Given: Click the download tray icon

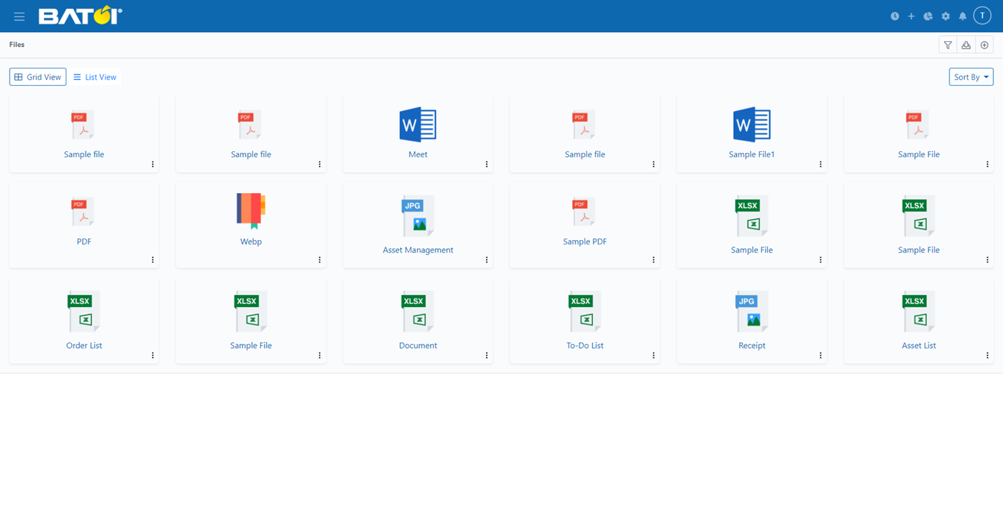Looking at the screenshot, I should (966, 45).
